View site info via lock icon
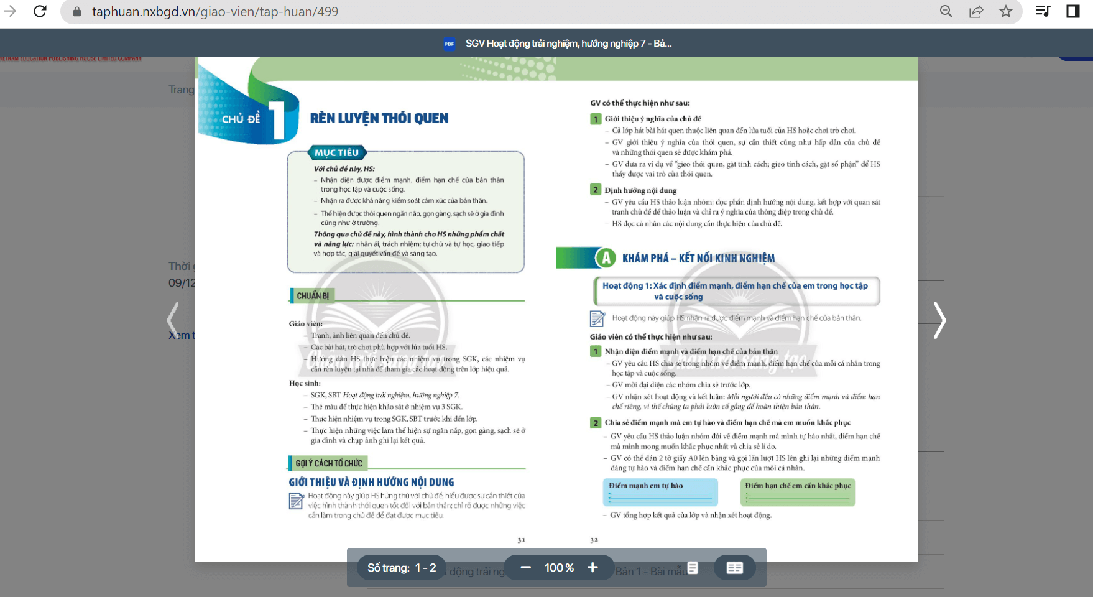Screen dimensions: 1093x597 (77, 12)
